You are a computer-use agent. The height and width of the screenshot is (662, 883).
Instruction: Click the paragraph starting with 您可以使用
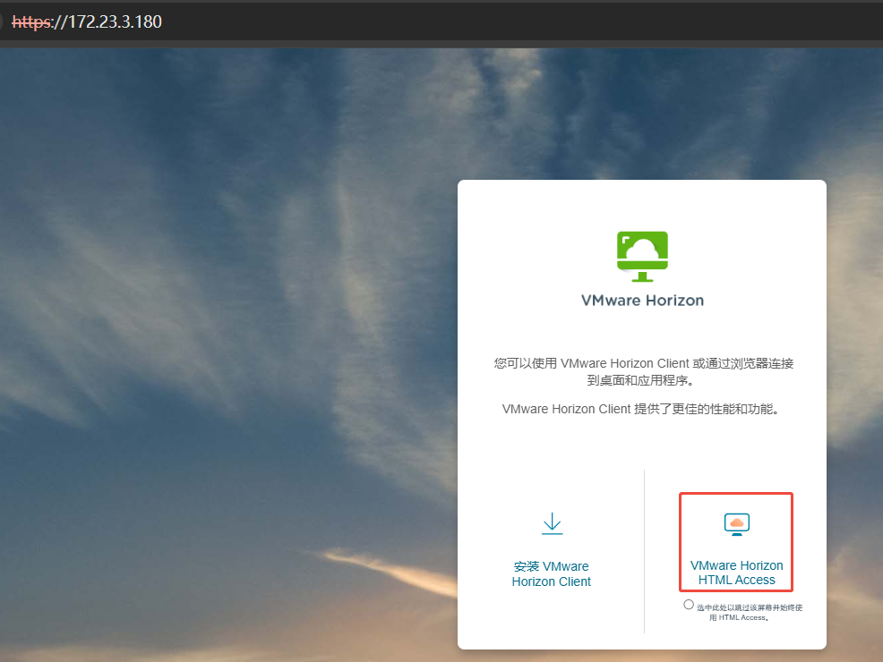(x=643, y=371)
